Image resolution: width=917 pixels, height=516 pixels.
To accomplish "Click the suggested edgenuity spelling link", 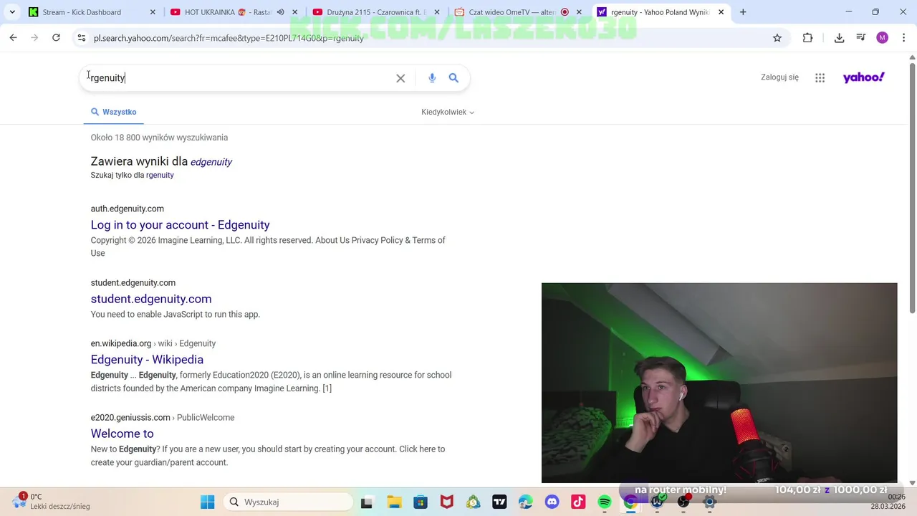I will click(211, 162).
